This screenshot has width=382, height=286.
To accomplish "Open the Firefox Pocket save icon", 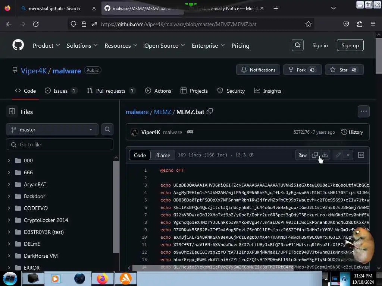I will [x=346, y=24].
